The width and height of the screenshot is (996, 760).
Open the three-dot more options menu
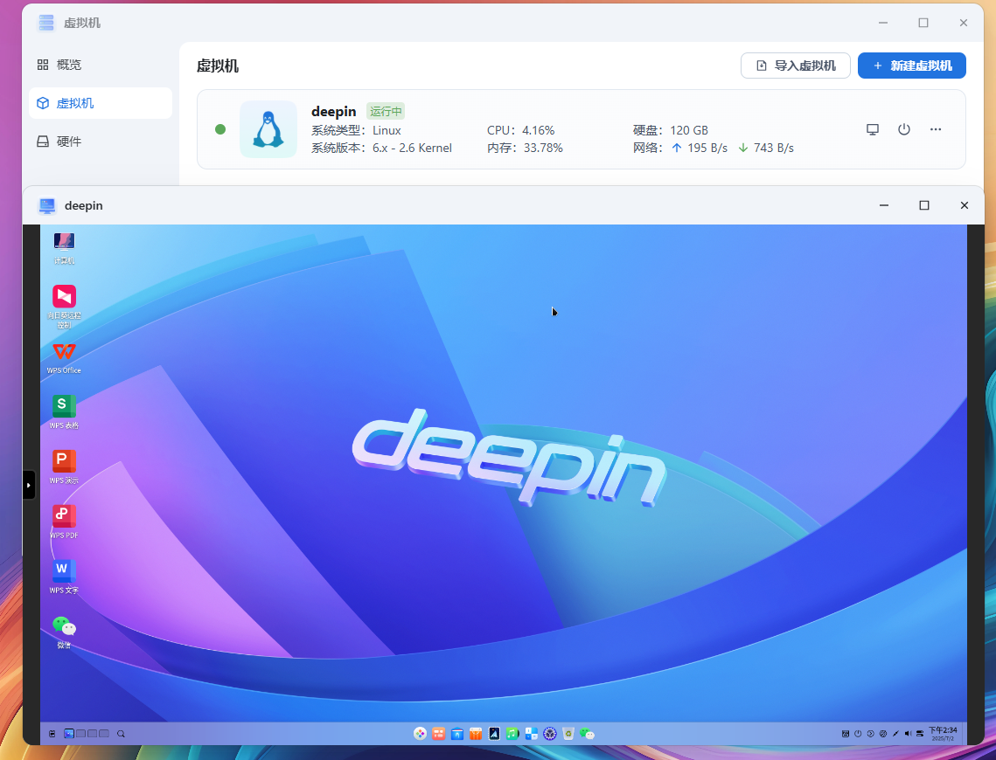click(936, 129)
